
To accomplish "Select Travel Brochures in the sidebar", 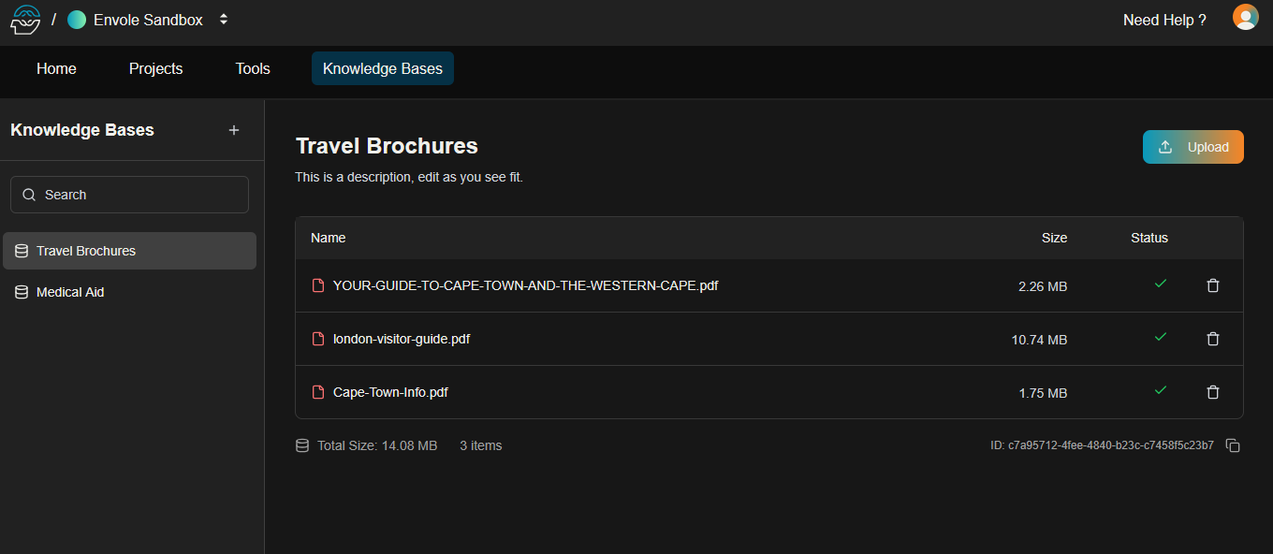I will [x=129, y=251].
